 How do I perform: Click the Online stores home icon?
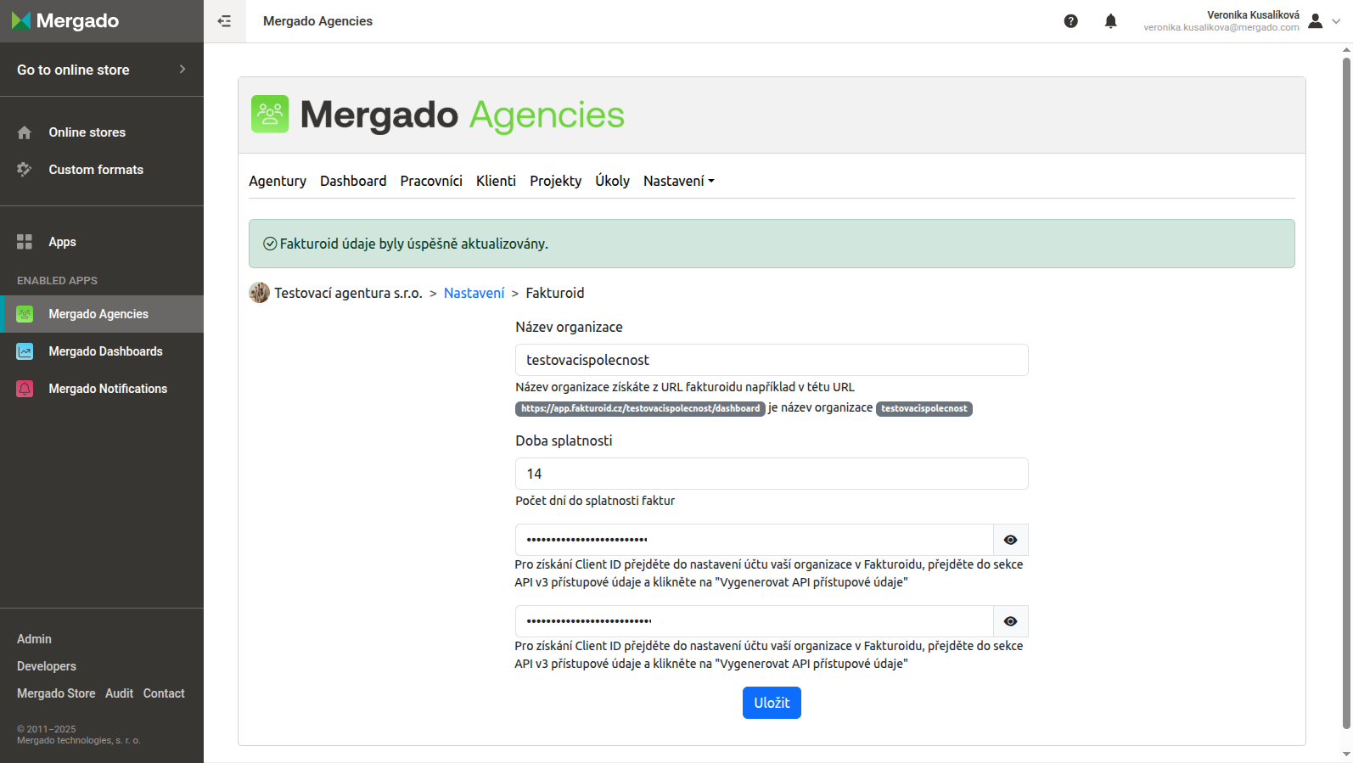click(25, 132)
